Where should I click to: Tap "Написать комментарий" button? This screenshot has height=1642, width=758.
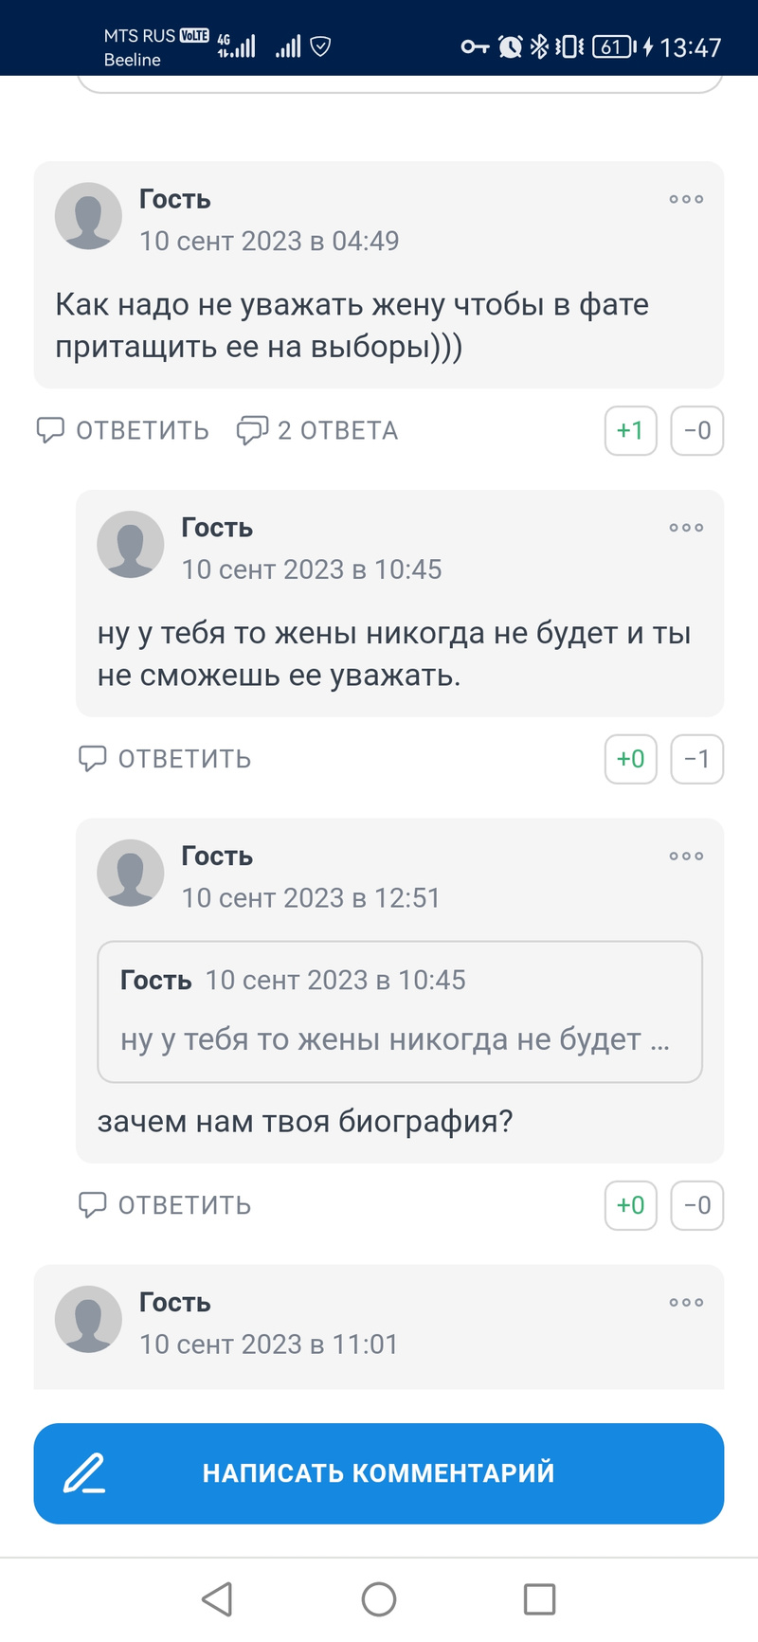379,1473
